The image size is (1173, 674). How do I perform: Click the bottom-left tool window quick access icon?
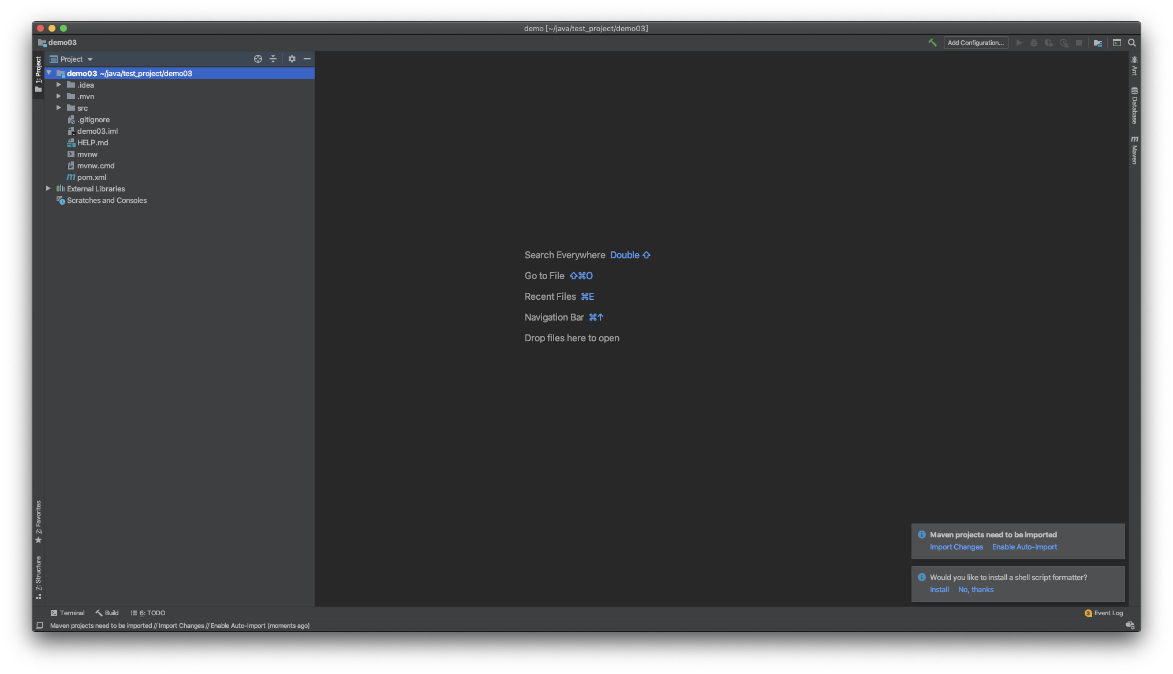point(39,626)
